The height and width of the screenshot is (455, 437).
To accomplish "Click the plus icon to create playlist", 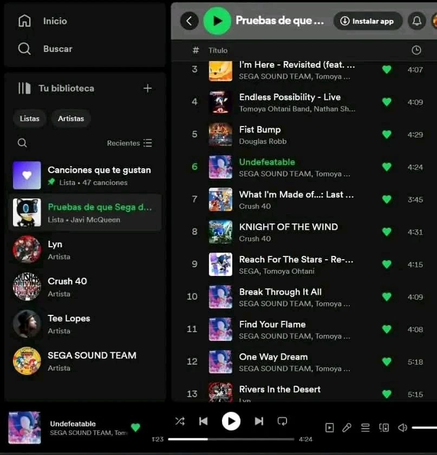I will click(x=147, y=88).
